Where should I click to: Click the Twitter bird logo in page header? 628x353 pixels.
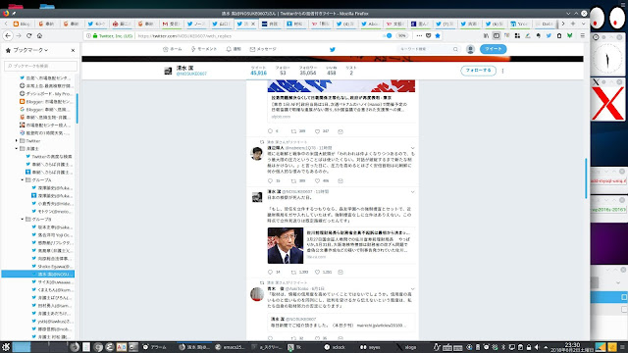point(332,49)
